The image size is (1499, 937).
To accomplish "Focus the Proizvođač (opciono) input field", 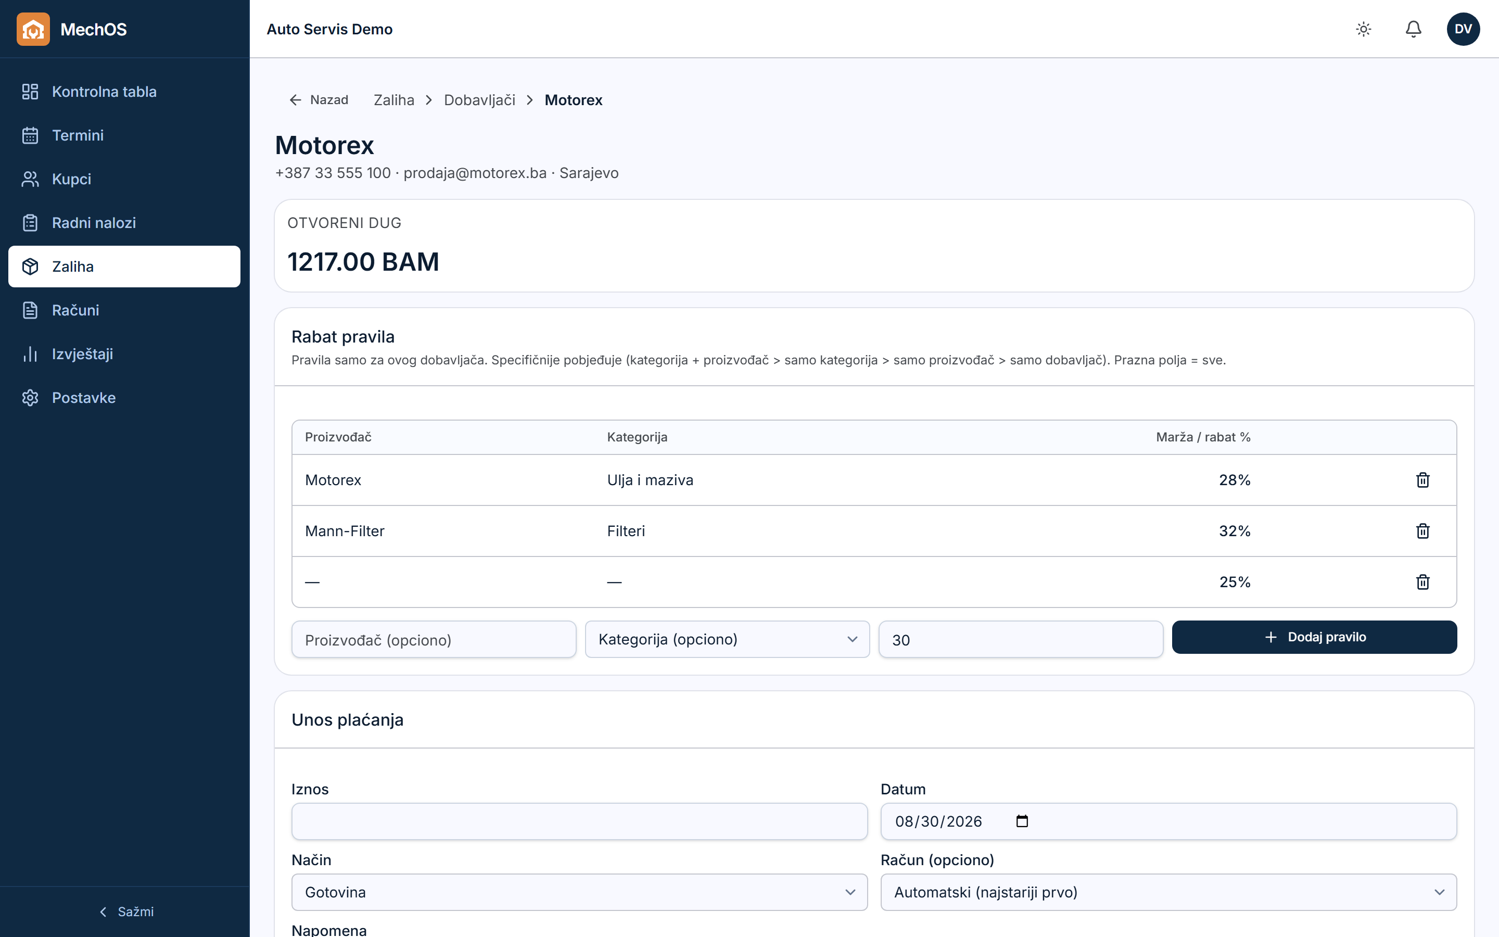I will 434,640.
